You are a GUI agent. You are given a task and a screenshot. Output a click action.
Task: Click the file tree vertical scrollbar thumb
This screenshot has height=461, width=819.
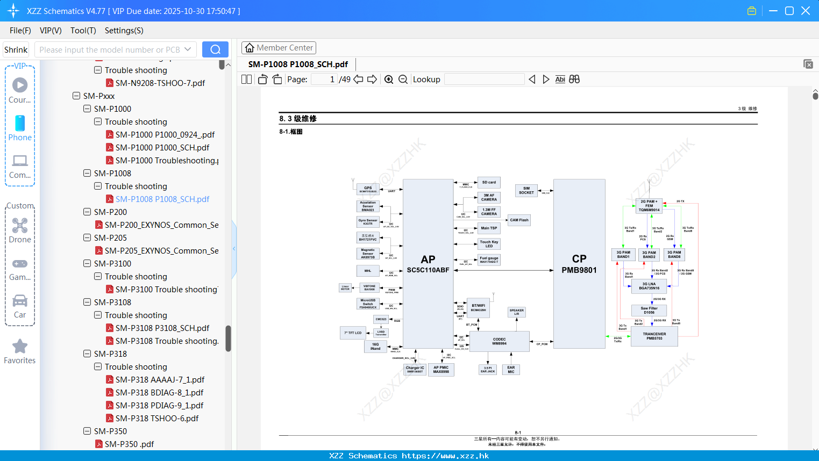click(228, 338)
